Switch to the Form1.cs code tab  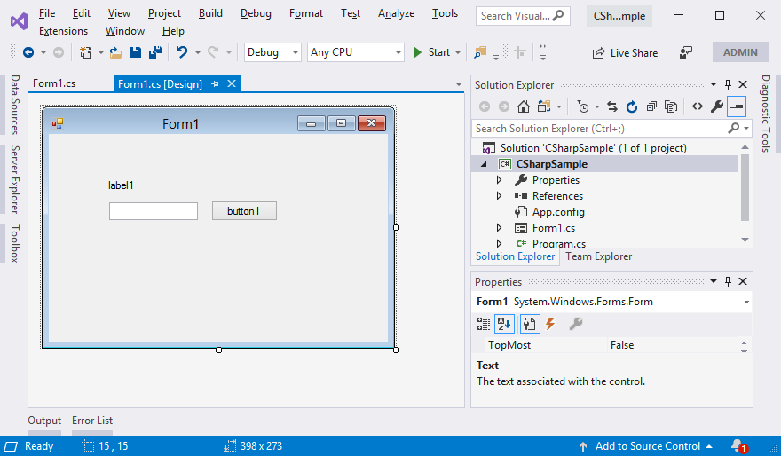coord(54,83)
